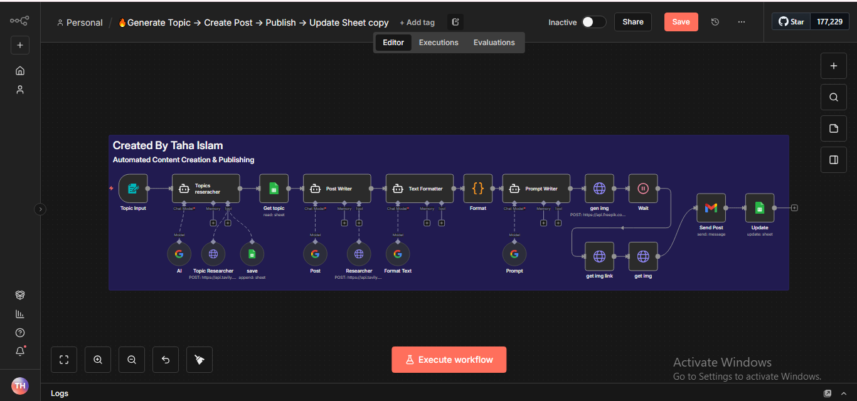Click the red Save button
This screenshot has width=857, height=401.
click(x=681, y=22)
